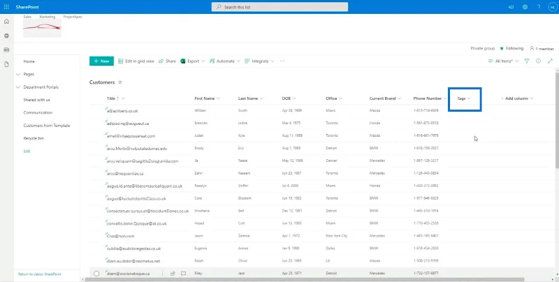
Task: Open the ProjectApex top navigation tab
Action: tap(73, 17)
